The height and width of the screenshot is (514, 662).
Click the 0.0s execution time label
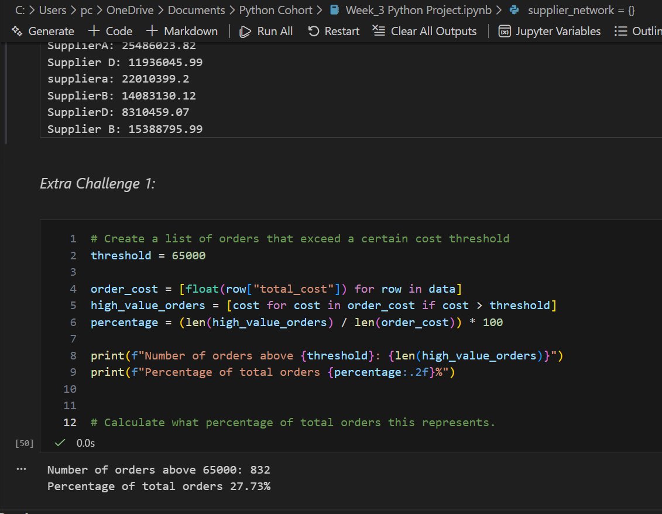(x=85, y=443)
